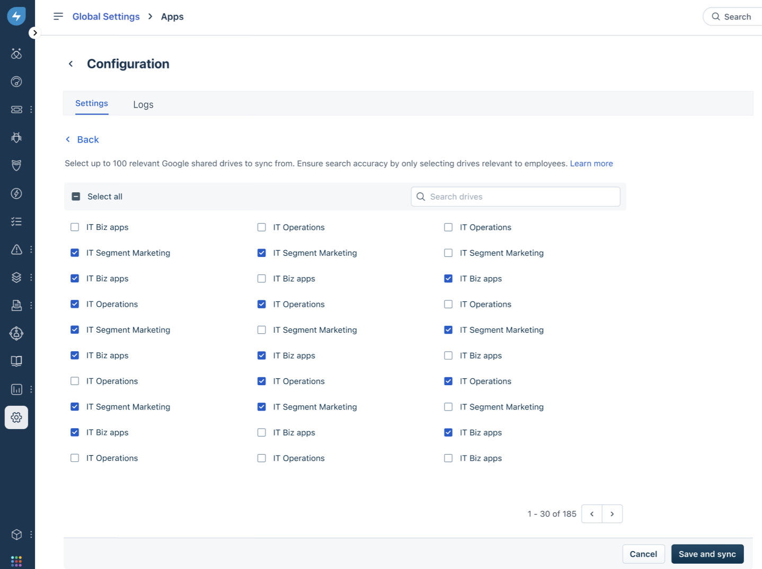Uncheck IT Segment Marketing, second row first column
This screenshot has width=762, height=569.
(75, 253)
